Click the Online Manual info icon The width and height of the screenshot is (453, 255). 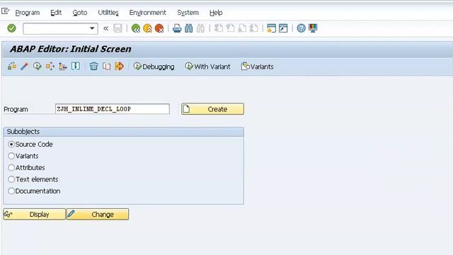[76, 66]
